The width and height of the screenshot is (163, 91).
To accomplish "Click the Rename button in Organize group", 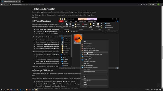I will pos(85,27).
